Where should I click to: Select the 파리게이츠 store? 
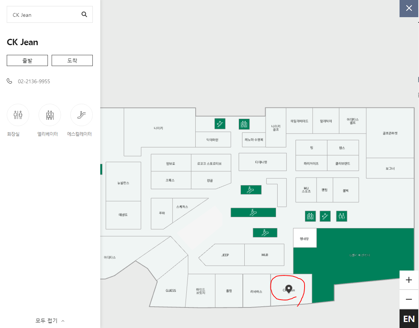(311, 163)
